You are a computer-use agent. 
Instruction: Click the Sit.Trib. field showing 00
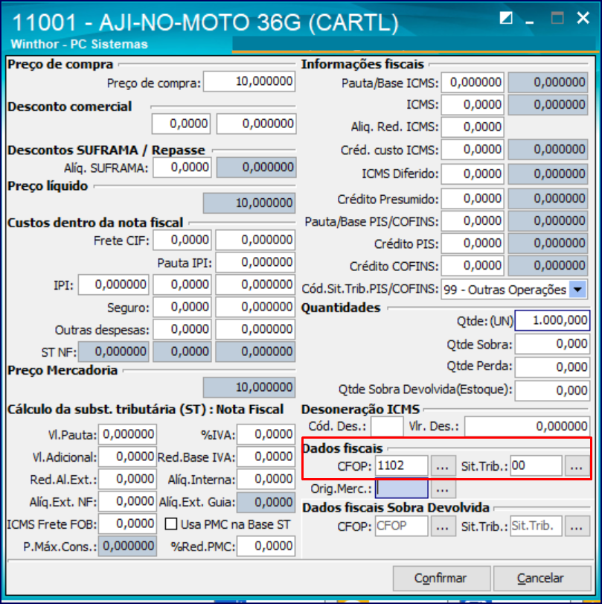pos(537,466)
